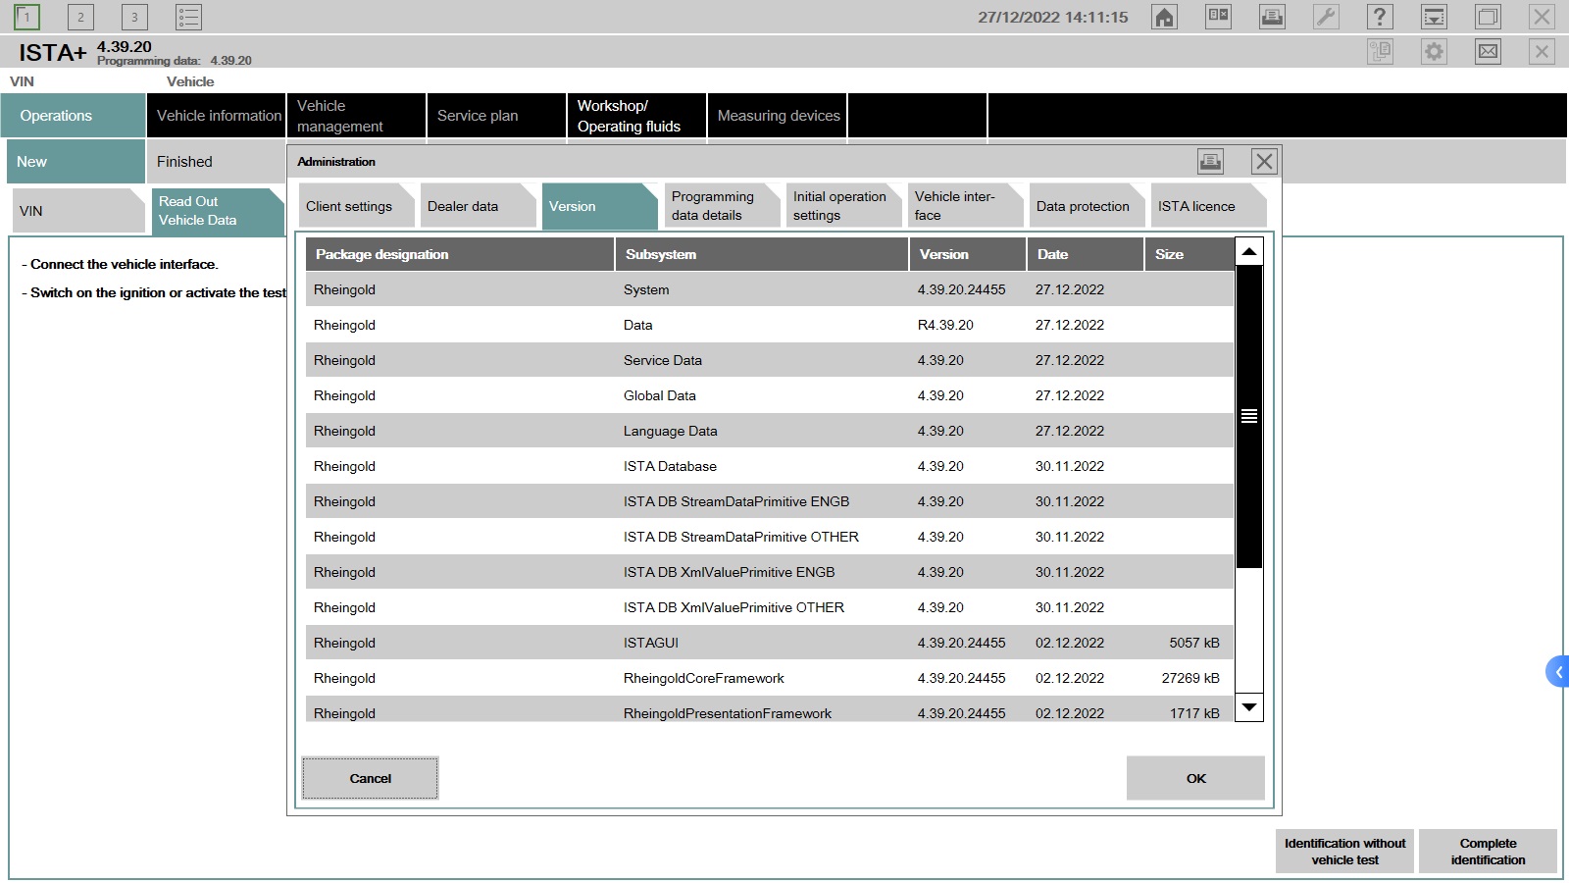The image size is (1569, 883).
Task: Select ISTA DB XmlValuePrimitive OTHER row
Action: click(770, 607)
